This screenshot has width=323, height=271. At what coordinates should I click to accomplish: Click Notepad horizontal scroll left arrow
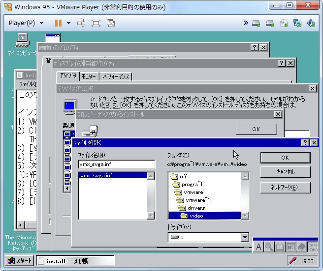pyautogui.click(x=20, y=225)
